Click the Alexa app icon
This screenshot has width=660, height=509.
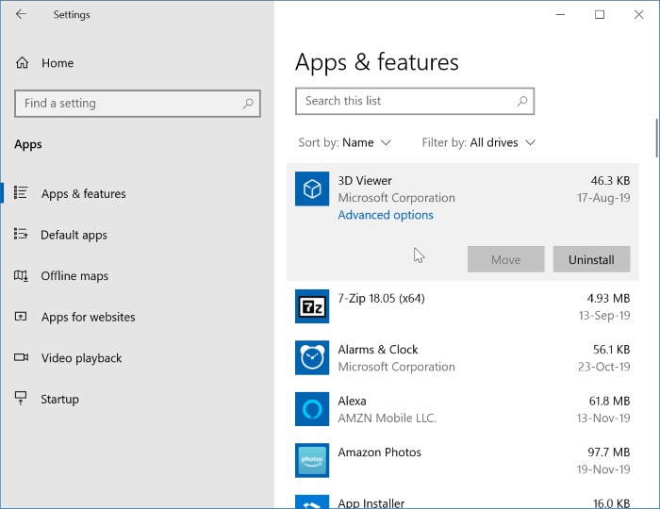[312, 409]
